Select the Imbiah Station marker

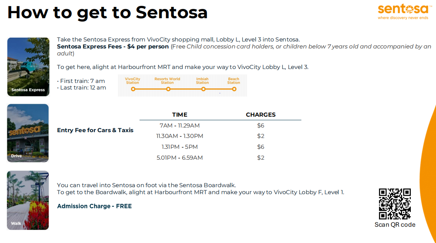[203, 89]
